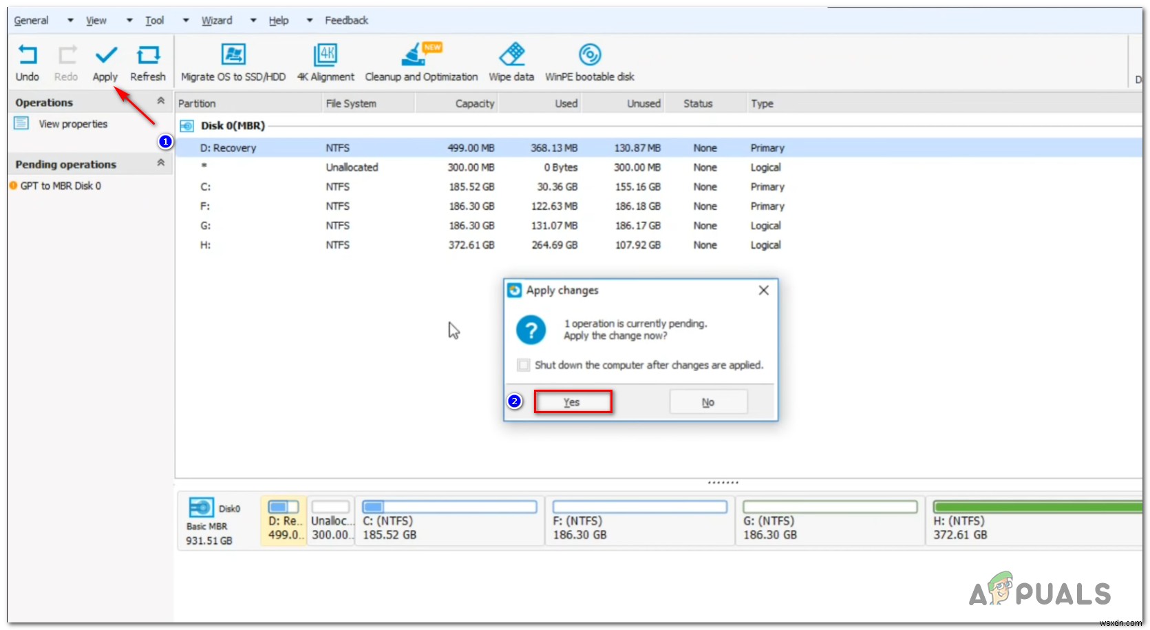Image resolution: width=1150 pixels, height=630 pixels.
Task: Open the Help menu
Action: [x=278, y=20]
